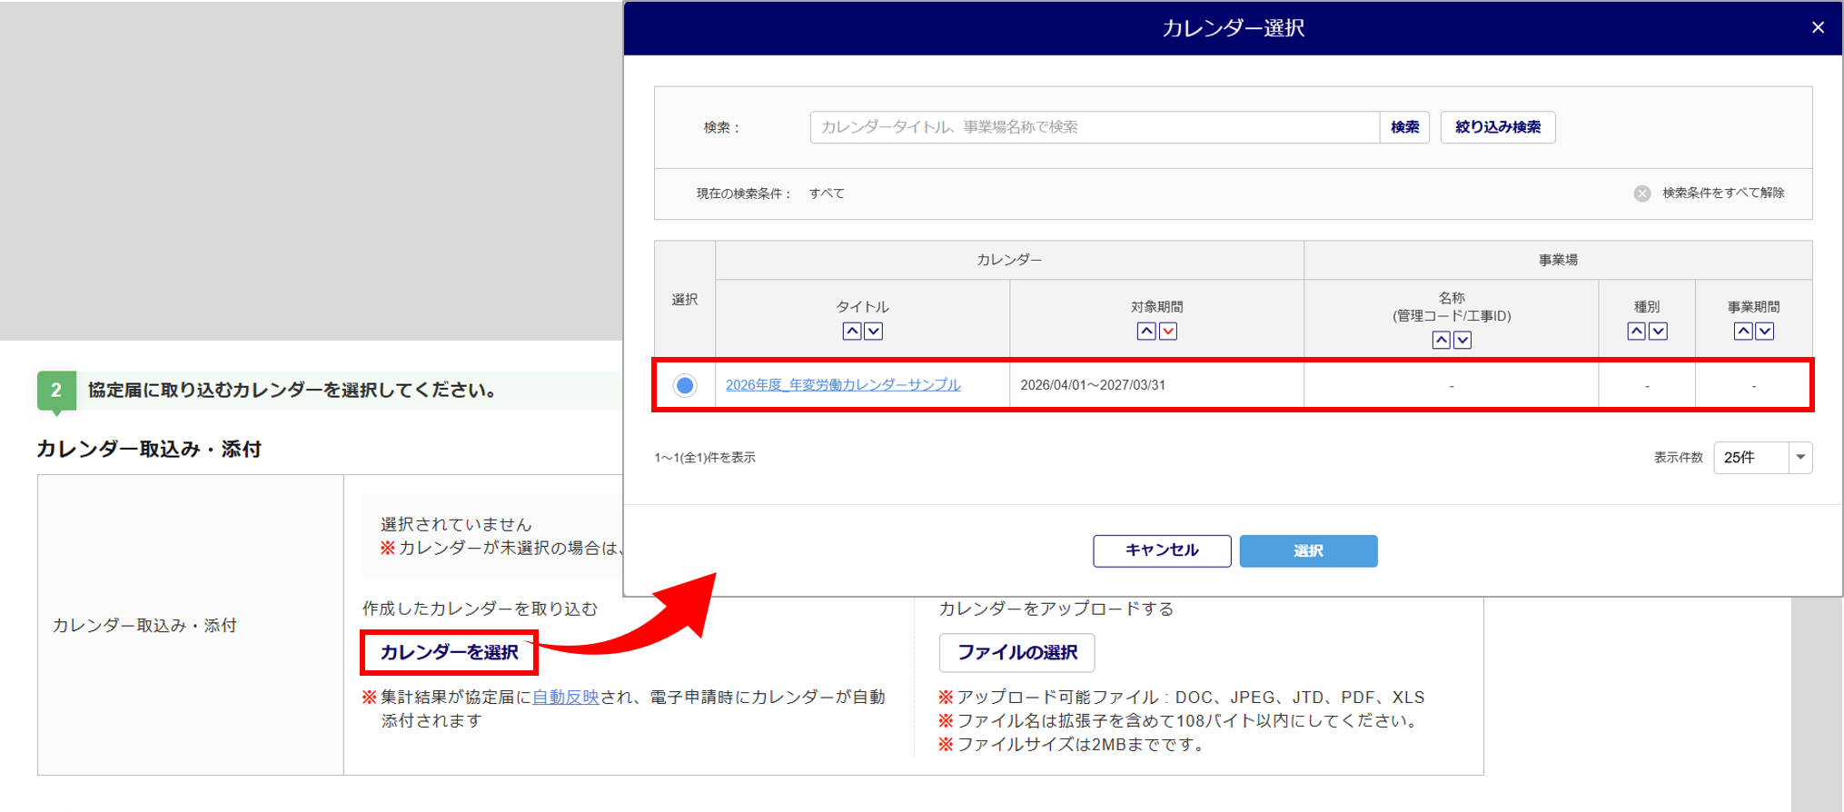Sort 種別 column descending
The width and height of the screenshot is (1844, 812).
pyautogui.click(x=1658, y=332)
